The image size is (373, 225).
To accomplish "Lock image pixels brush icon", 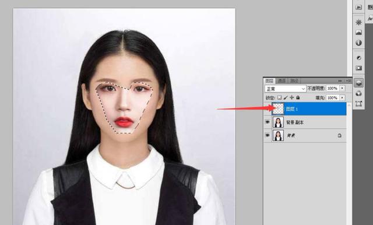I will pos(286,97).
